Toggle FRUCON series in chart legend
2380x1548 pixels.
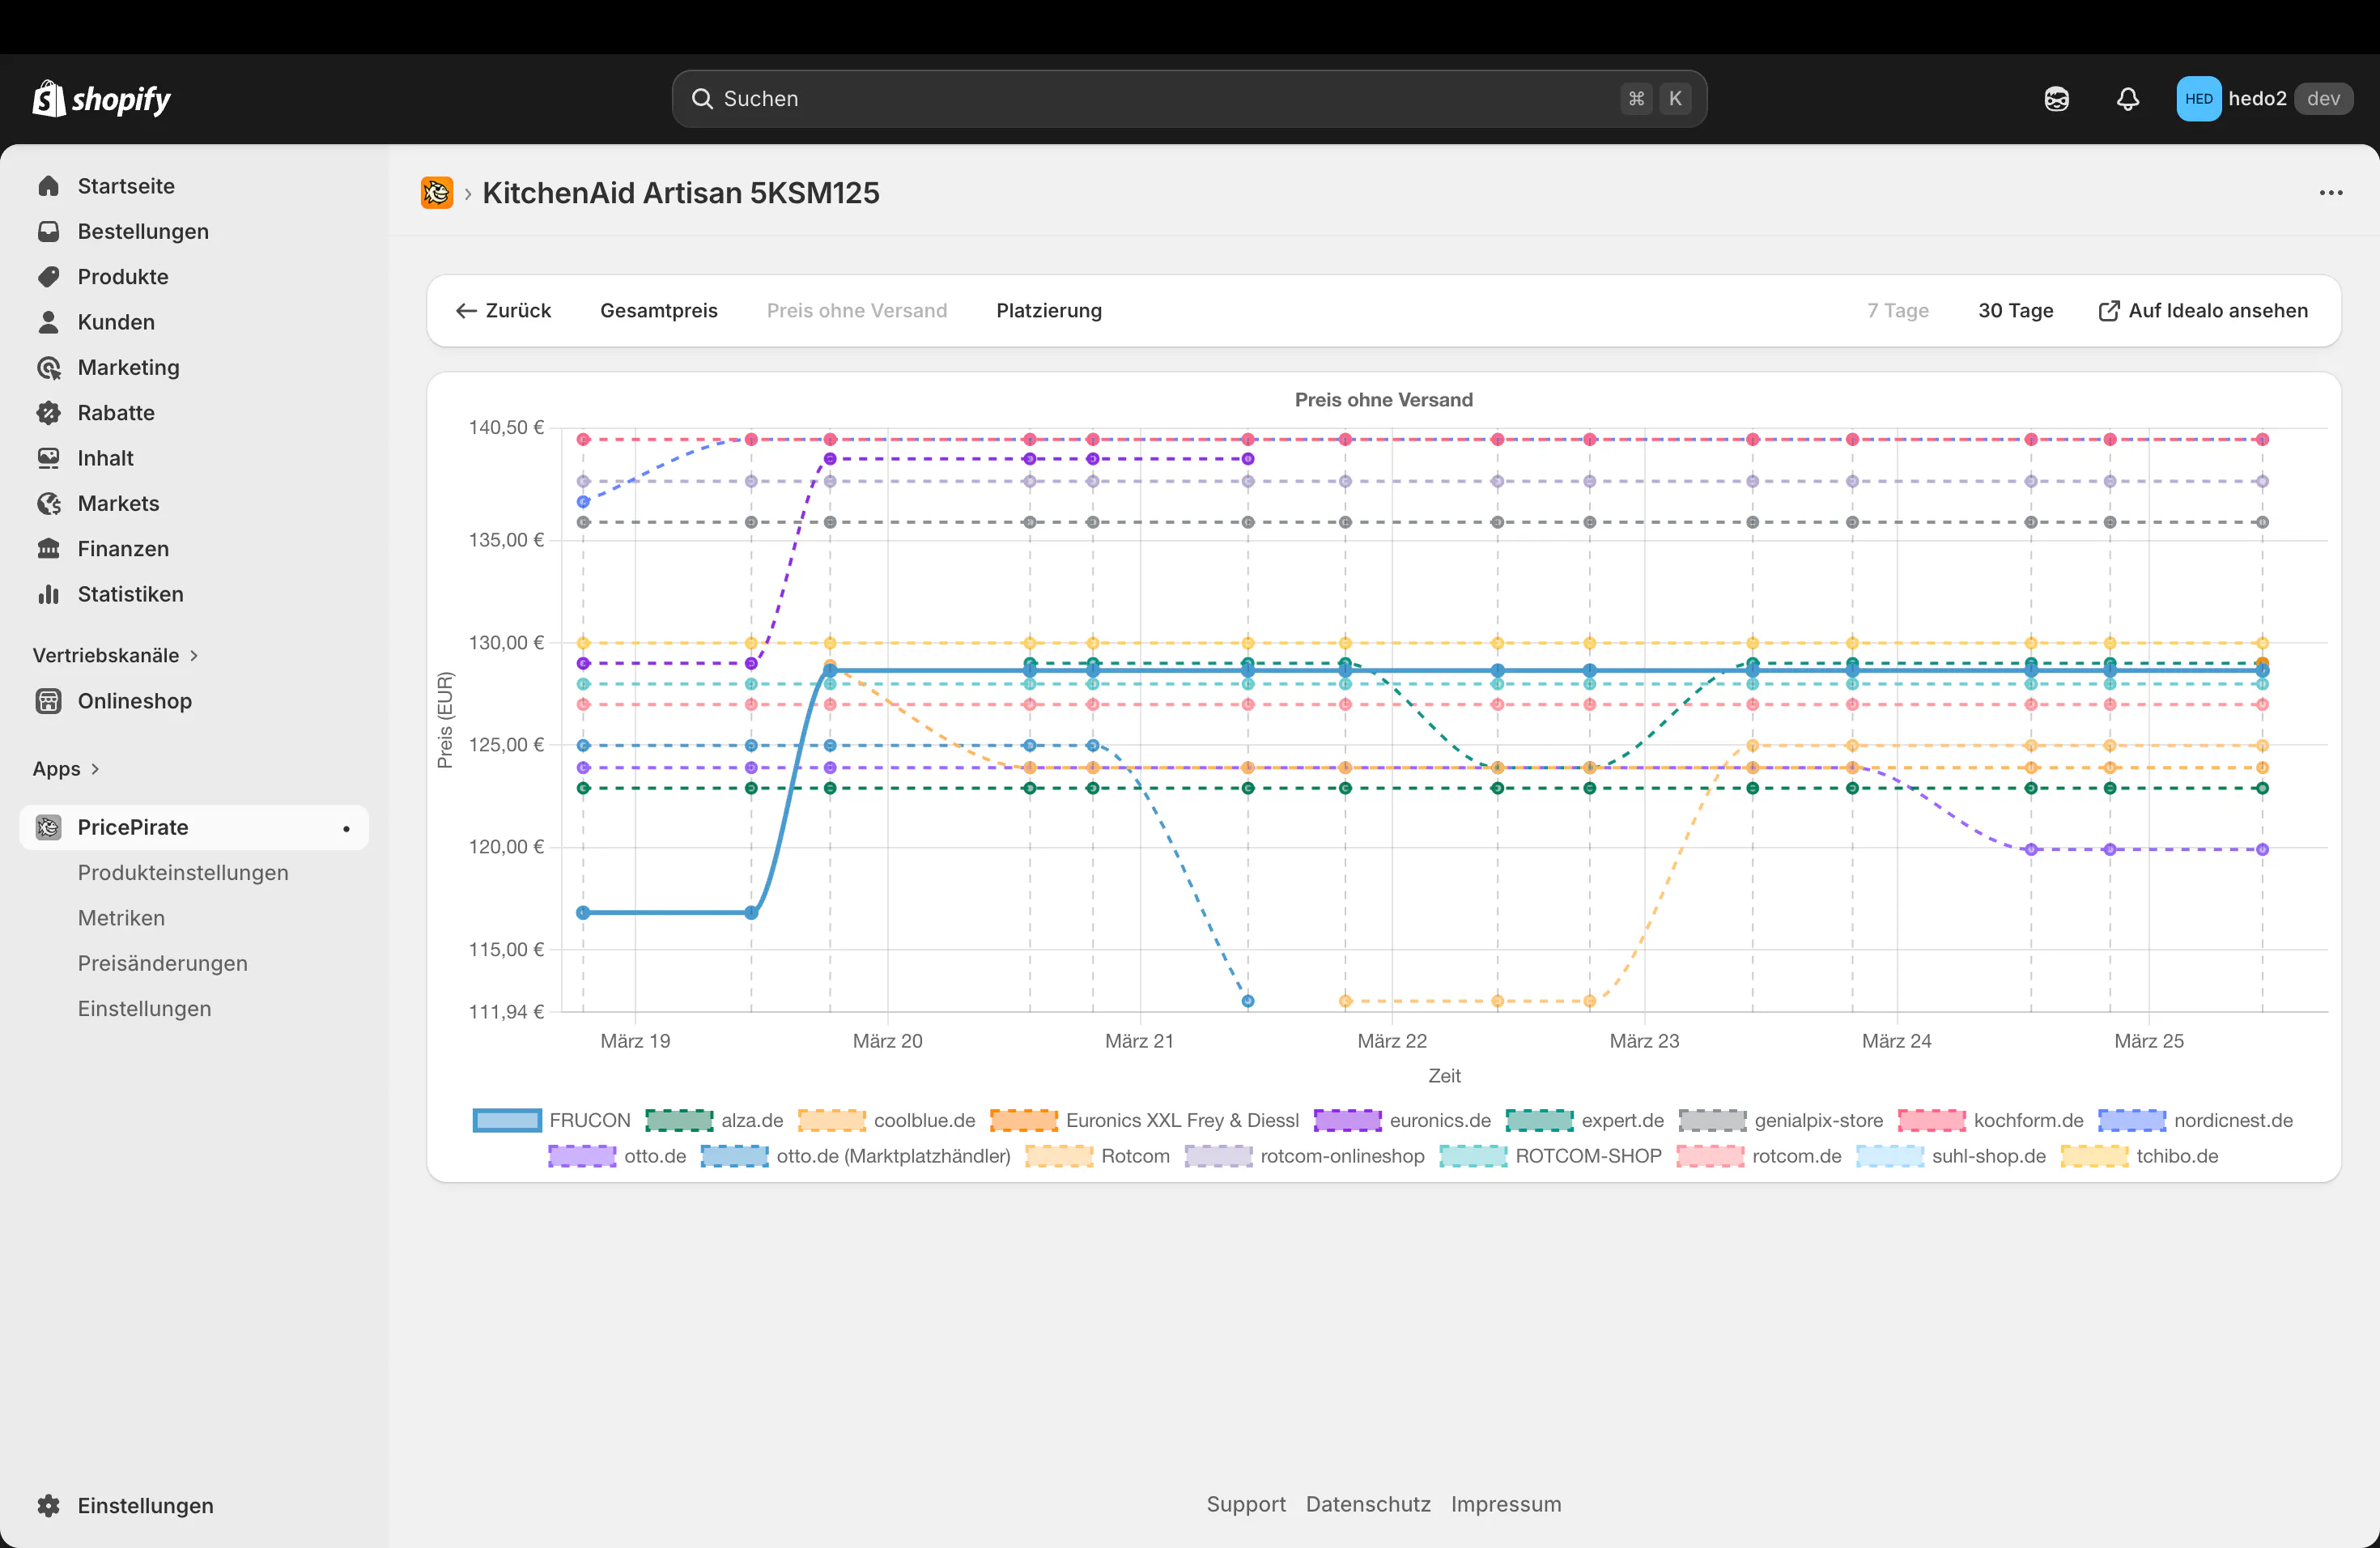click(x=551, y=1120)
